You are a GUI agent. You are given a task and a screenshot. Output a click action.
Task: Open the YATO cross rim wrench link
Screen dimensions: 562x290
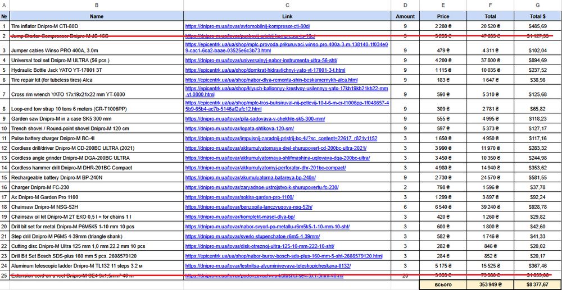pos(287,91)
